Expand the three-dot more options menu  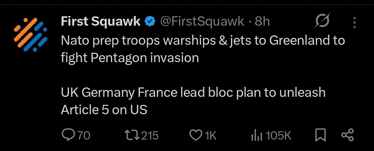coord(354,23)
